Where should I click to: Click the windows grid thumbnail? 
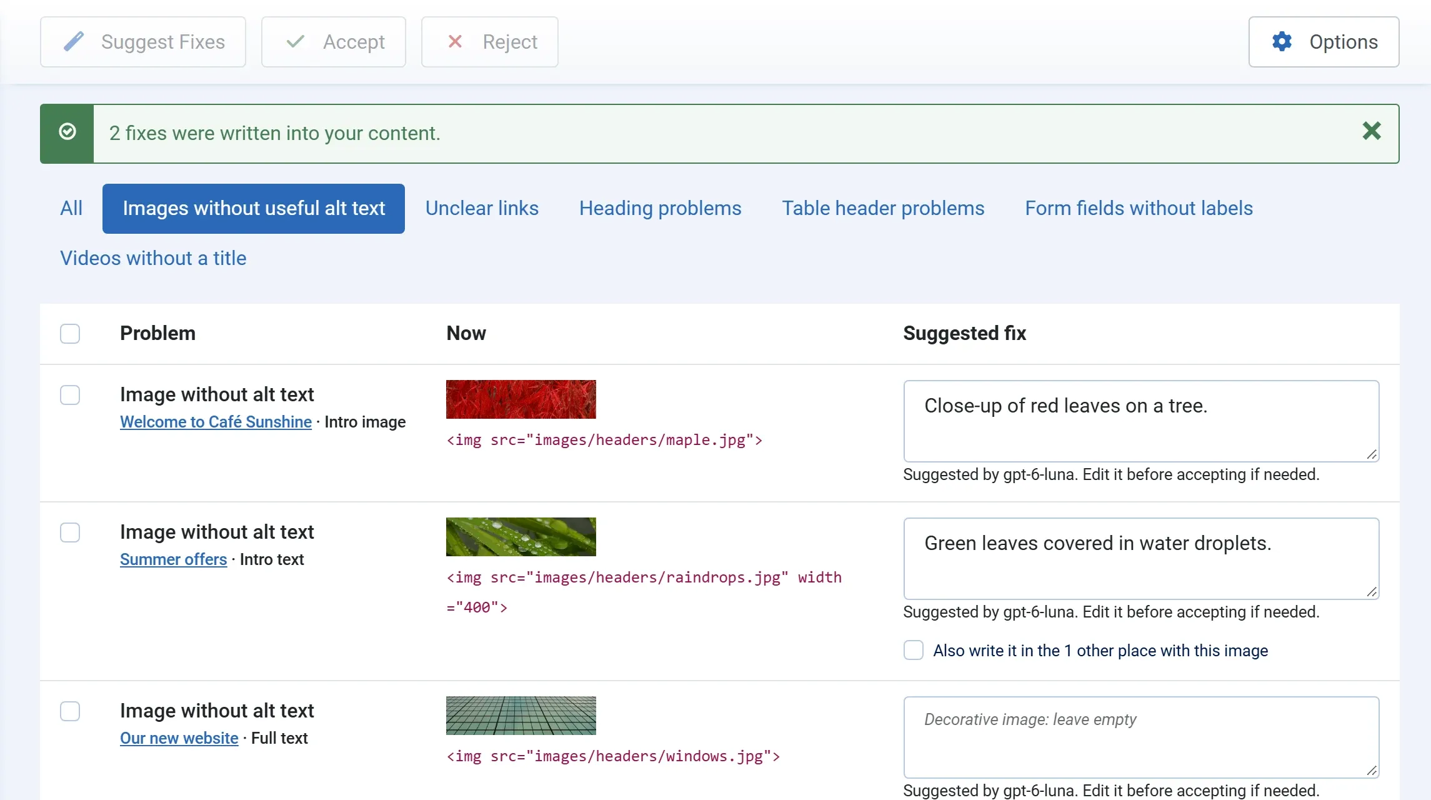(x=521, y=716)
